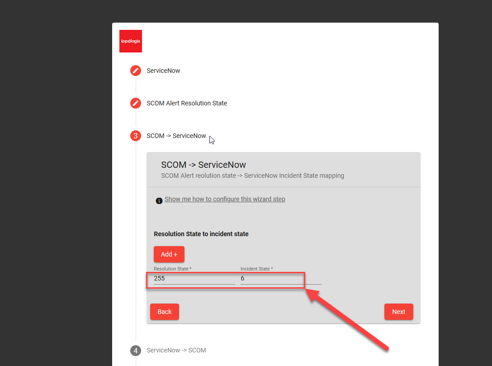Screen dimensions: 492x366
Task: Select the SCOM -> ServiceNow step label
Action: [x=176, y=136]
